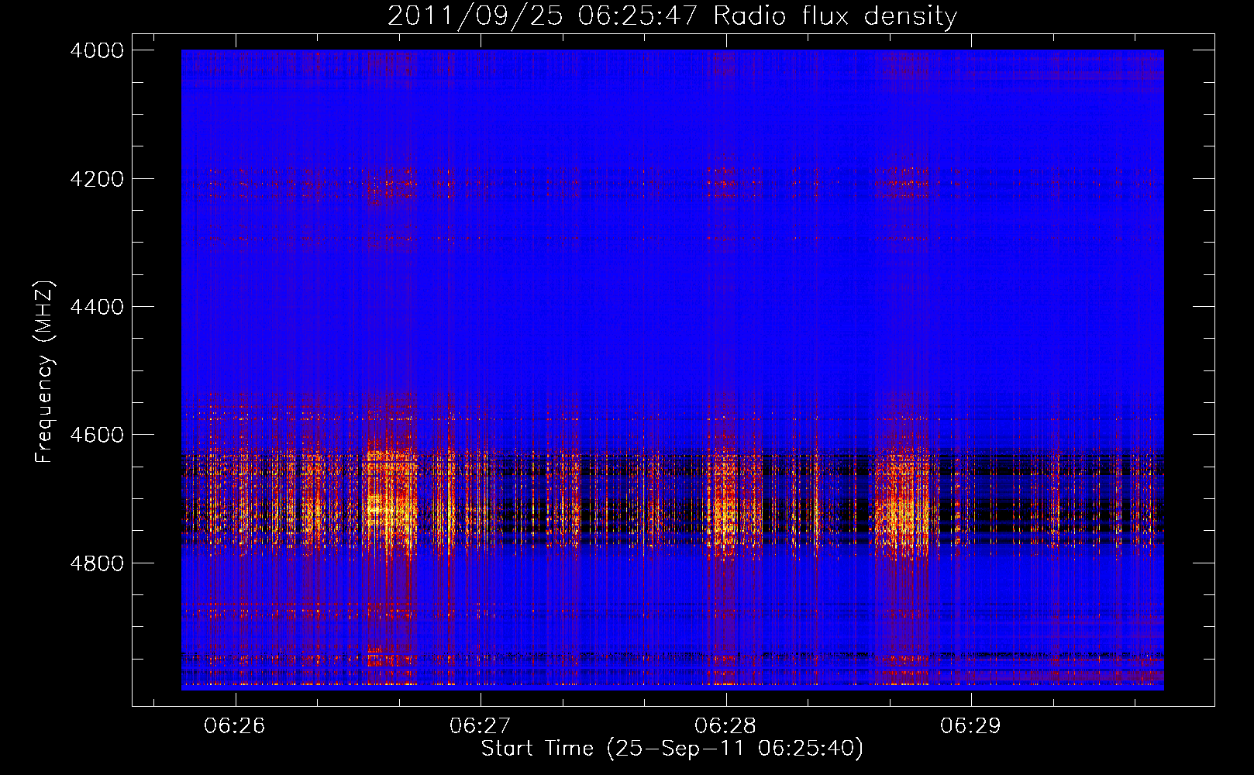
Task: Click the plot title "2011/09/25 06:25:47 Radio flux density"
Action: (672, 15)
